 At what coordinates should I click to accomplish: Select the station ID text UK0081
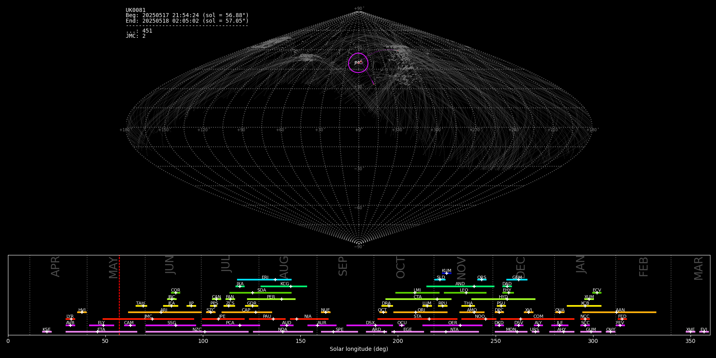pyautogui.click(x=136, y=10)
